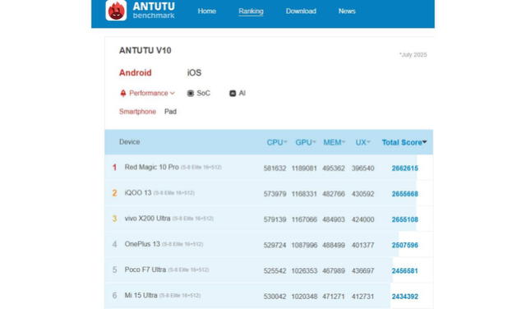Click total score 2662615

point(405,168)
